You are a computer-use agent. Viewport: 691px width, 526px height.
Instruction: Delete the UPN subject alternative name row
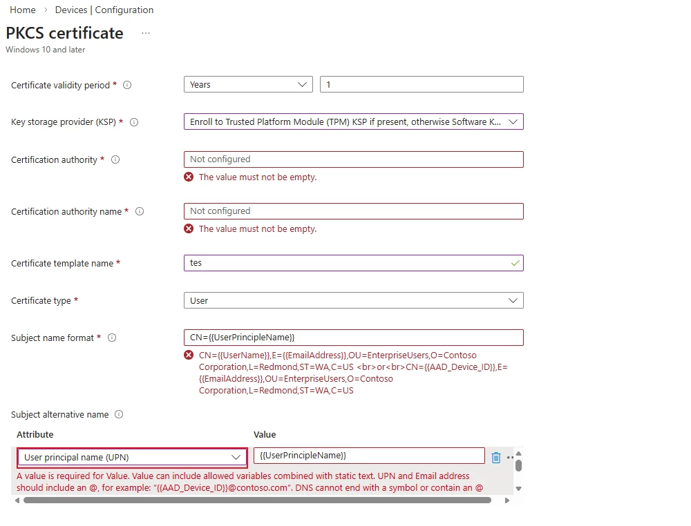[495, 458]
